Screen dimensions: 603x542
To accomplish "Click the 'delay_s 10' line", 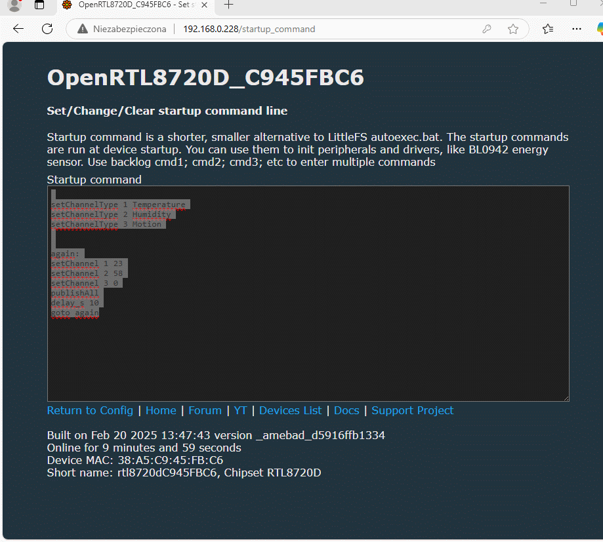I will [x=75, y=303].
